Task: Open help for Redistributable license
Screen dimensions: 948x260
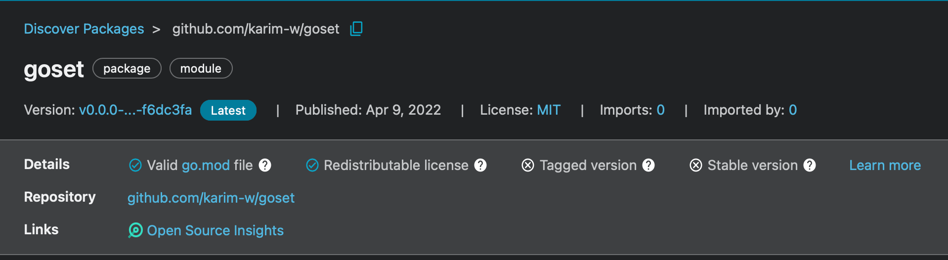Action: coord(480,165)
